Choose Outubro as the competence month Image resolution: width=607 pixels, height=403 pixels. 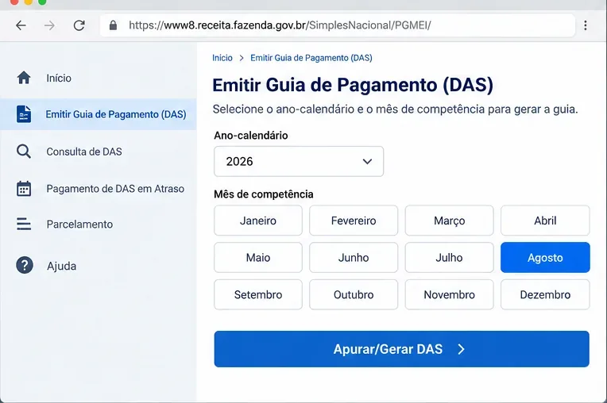tap(354, 295)
